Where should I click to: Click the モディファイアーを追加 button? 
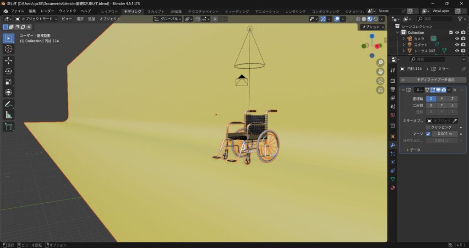(433, 80)
